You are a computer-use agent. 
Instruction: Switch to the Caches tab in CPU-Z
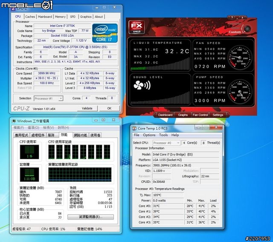pyautogui.click(x=30, y=17)
